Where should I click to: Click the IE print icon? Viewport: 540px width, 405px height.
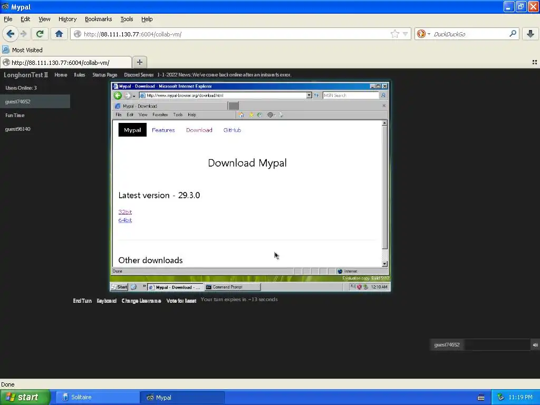(x=281, y=114)
